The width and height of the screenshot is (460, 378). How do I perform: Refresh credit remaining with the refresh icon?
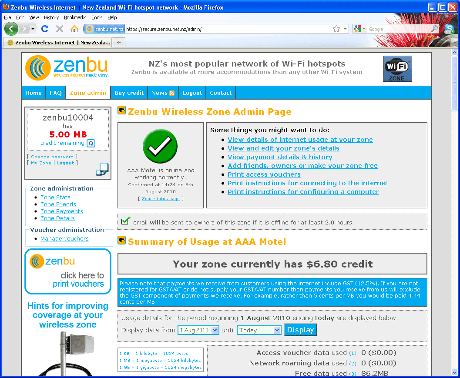91,144
